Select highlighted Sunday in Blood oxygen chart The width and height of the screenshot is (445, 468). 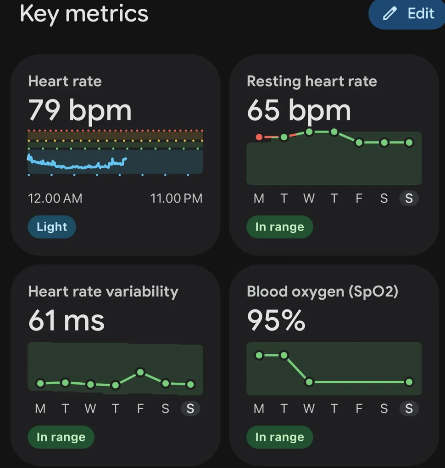click(x=409, y=408)
